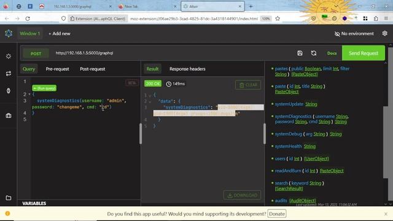Click the BETA badge in query editor
This screenshot has width=393, height=221.
pyautogui.click(x=132, y=83)
